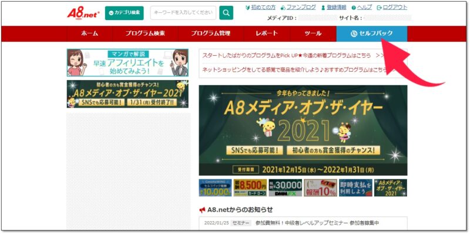
Task: Click the DMM FX 30,000 thumbnail
Action: tap(286, 188)
